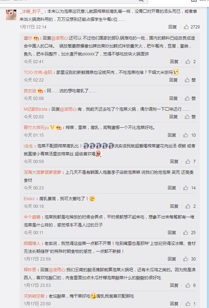Reply to 释妙恩's comment
209x308 pixels.
174,285
